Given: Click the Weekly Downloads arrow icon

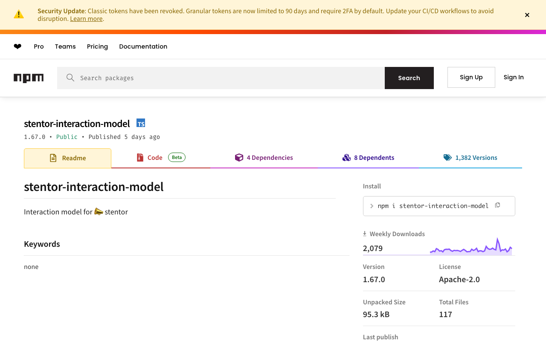Looking at the screenshot, I should (x=365, y=234).
